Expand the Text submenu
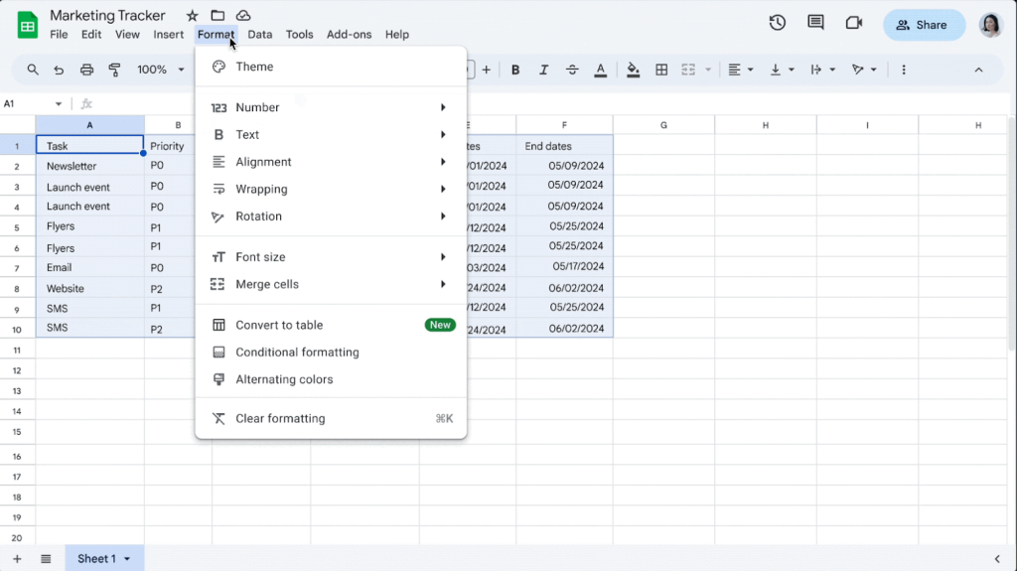1017x571 pixels. (x=331, y=134)
